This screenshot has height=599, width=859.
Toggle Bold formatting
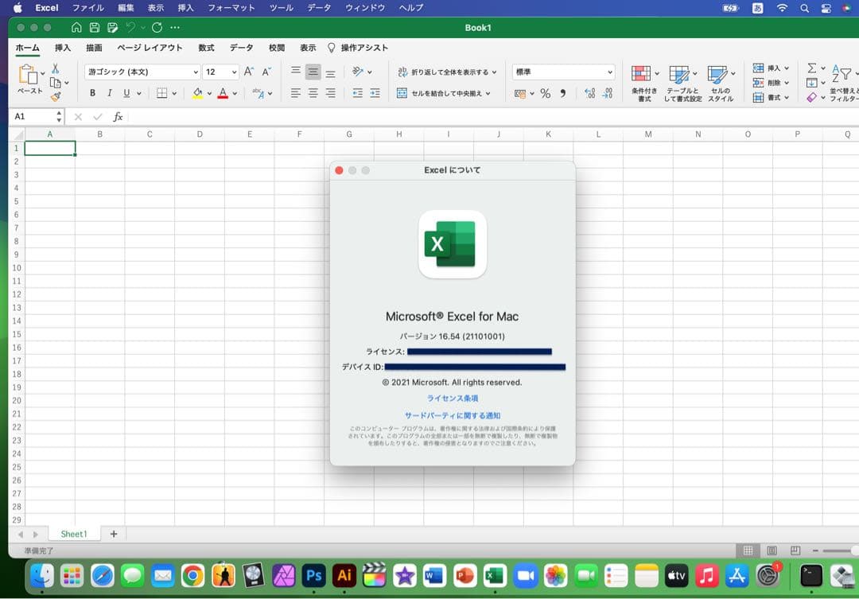pyautogui.click(x=93, y=92)
